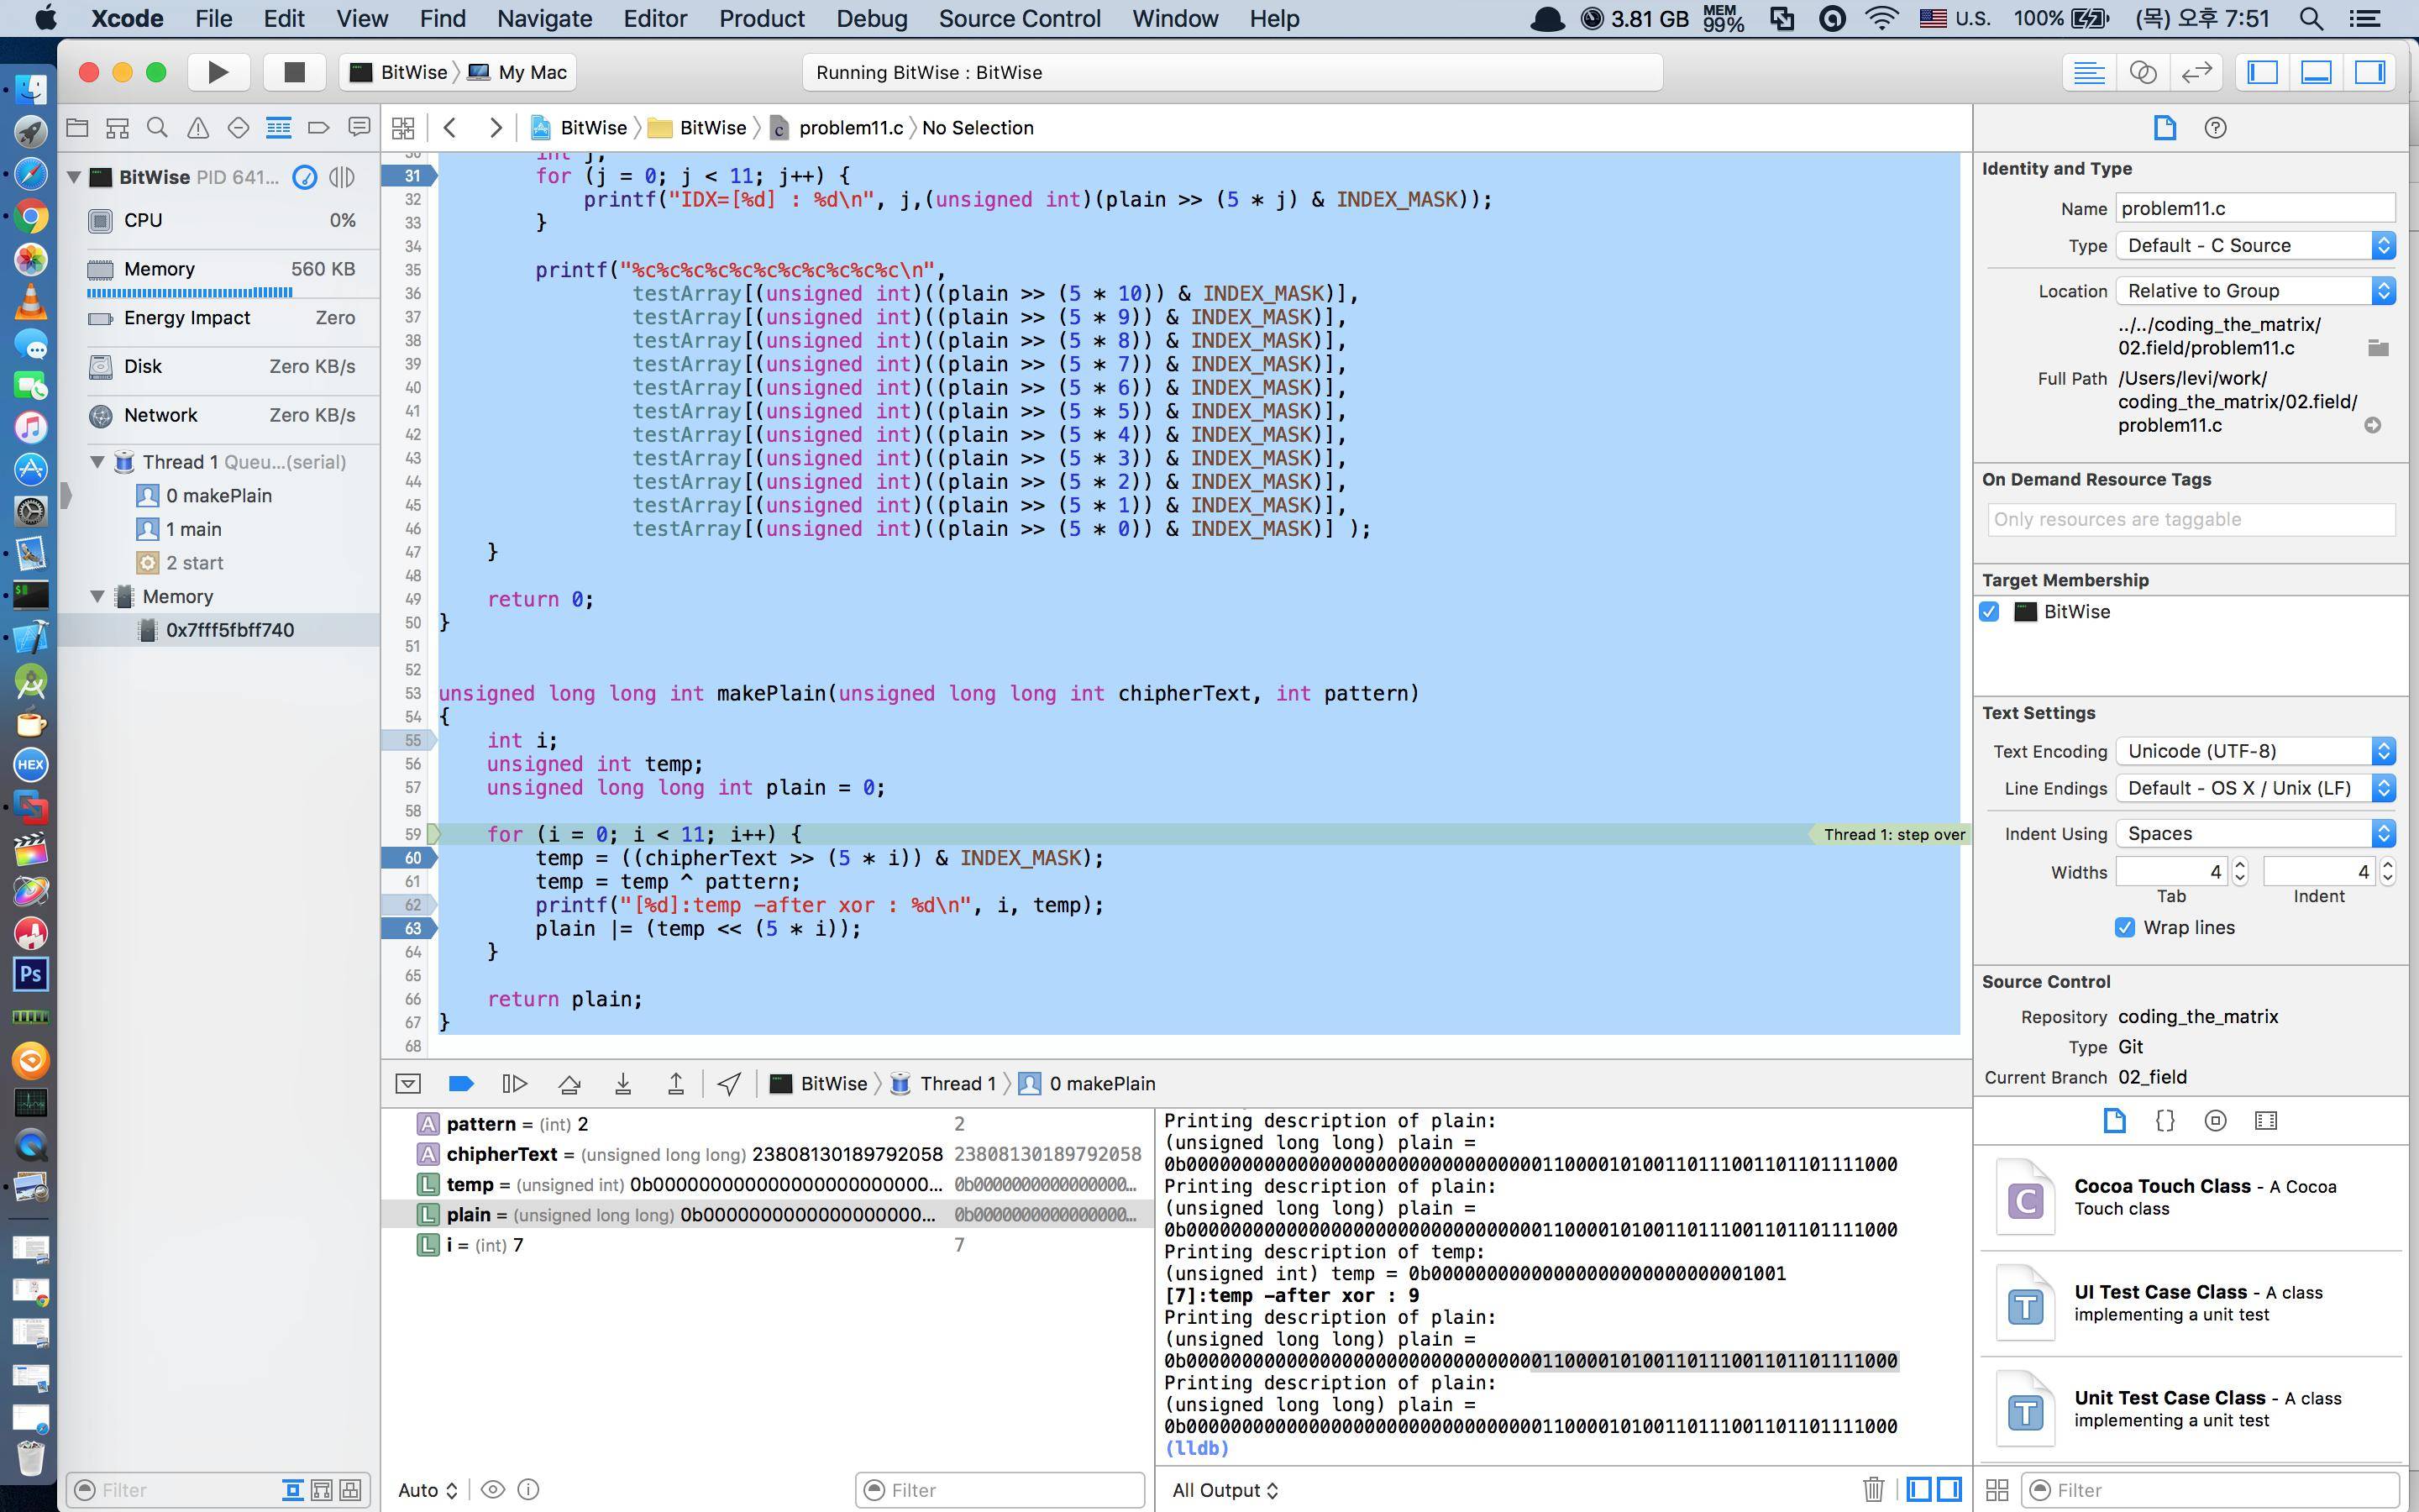Open the Indent Using Spaces dropdown
This screenshot has width=2419, height=1512.
pos(2255,834)
